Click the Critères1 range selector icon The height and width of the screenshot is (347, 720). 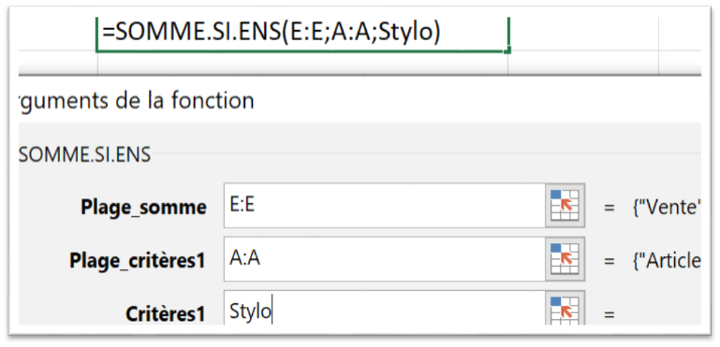click(x=566, y=308)
